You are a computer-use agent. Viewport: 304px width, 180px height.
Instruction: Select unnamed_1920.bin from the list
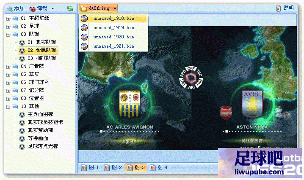pos(113,37)
